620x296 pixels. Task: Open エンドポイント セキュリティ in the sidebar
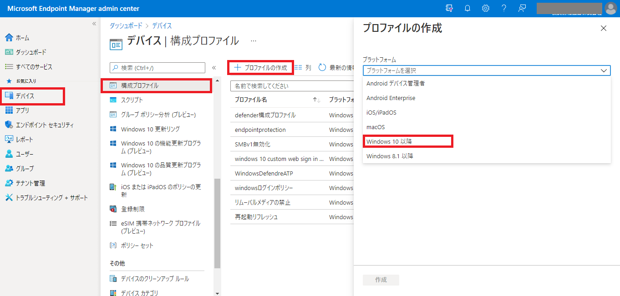45,125
